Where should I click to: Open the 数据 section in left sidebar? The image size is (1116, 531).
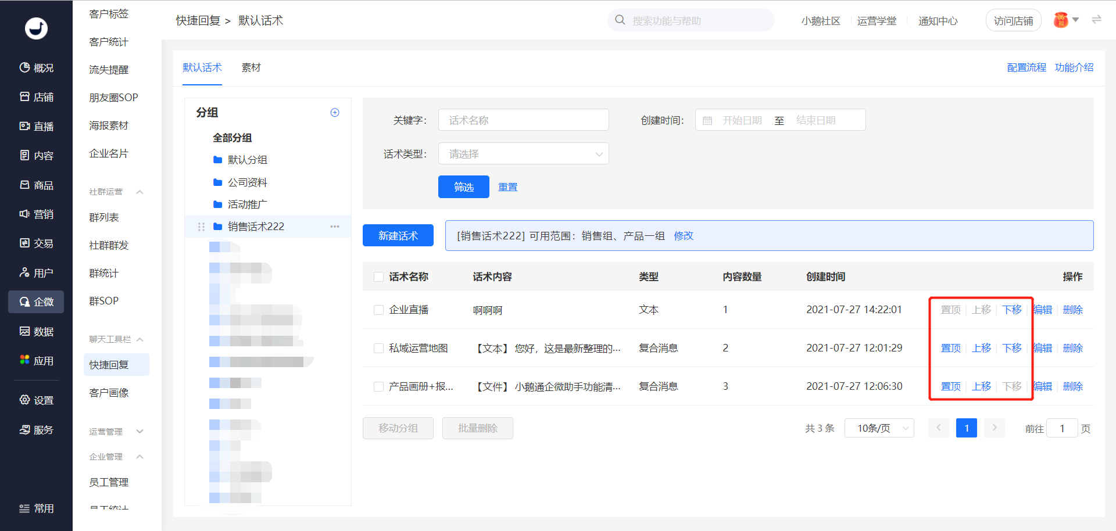(x=36, y=332)
